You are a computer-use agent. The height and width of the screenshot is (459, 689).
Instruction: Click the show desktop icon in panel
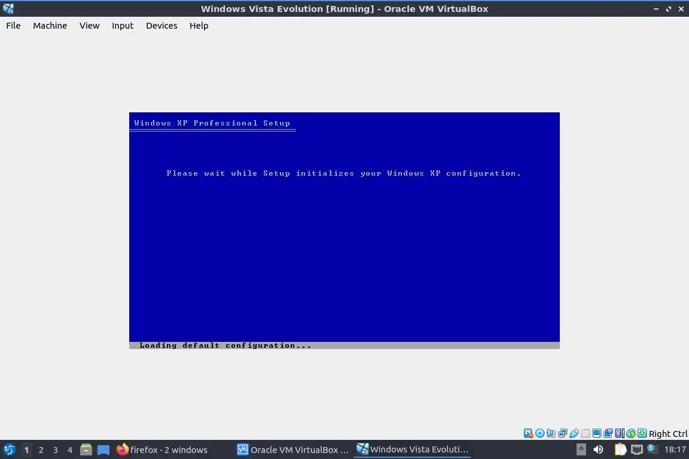point(103,450)
